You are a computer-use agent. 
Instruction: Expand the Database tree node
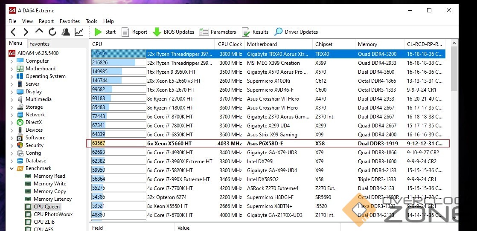[x=12, y=161]
